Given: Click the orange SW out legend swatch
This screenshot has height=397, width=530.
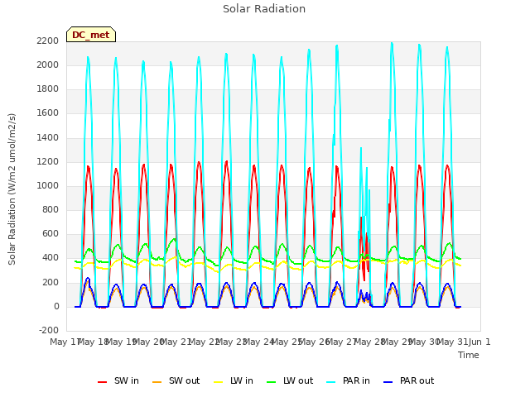Looking at the screenshot, I should tap(157, 382).
